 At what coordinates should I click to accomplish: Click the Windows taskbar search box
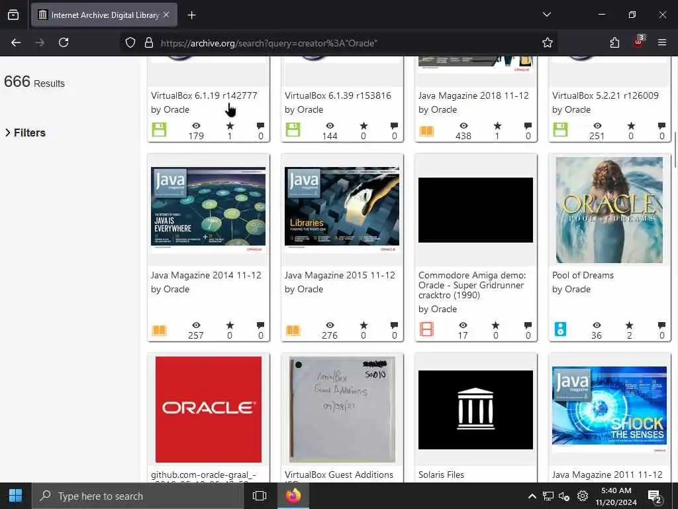pos(138,496)
